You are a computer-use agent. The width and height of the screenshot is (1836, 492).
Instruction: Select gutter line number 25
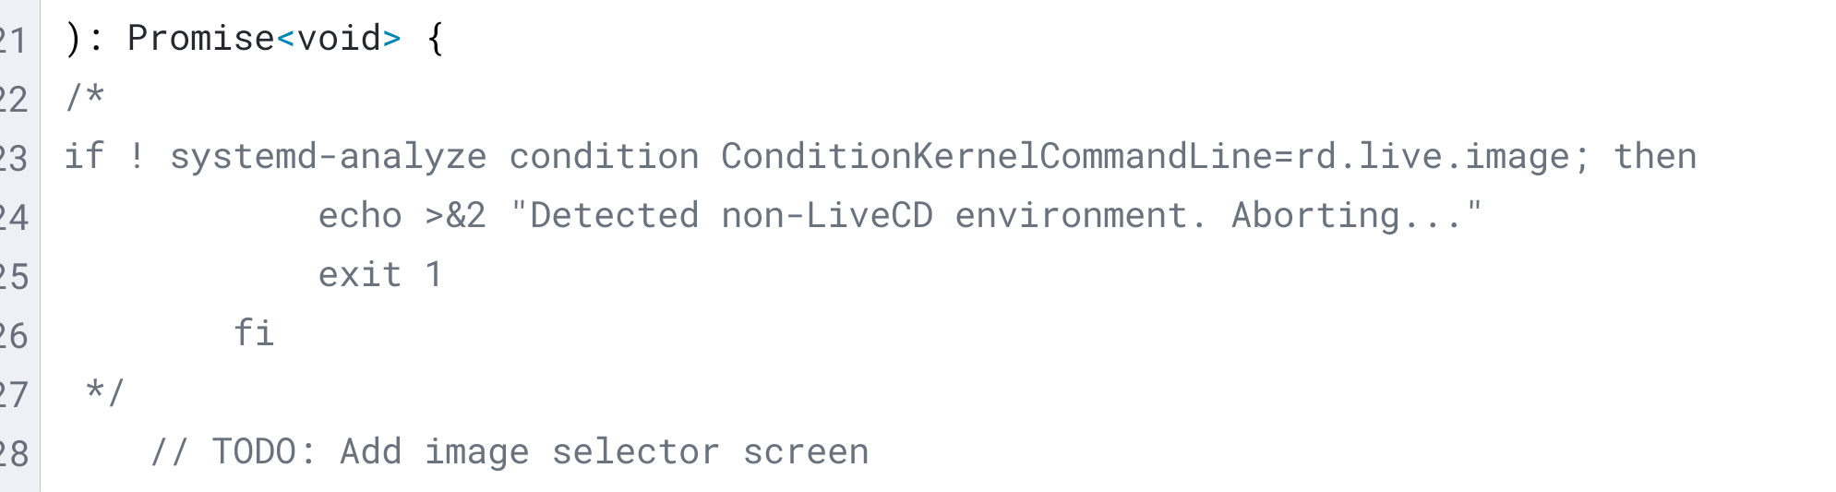click(x=14, y=276)
